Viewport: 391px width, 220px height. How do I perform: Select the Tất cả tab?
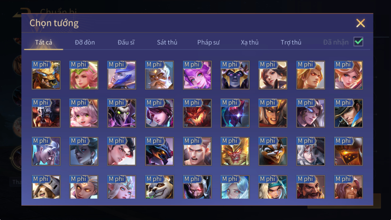[x=44, y=42]
